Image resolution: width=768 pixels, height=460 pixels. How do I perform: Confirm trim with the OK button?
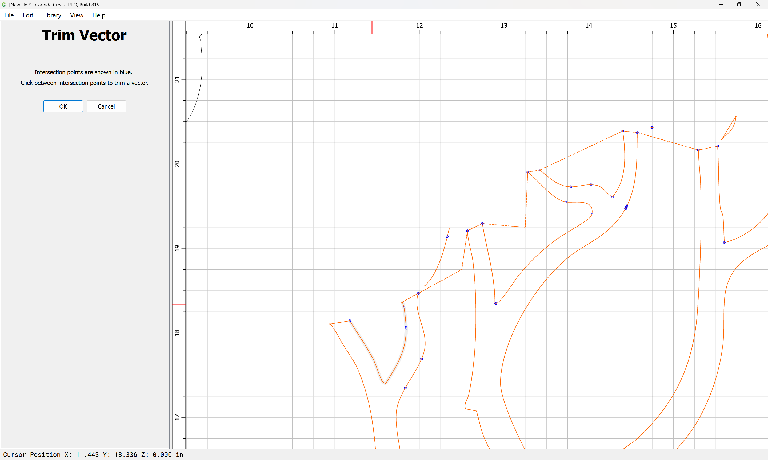[x=63, y=106]
